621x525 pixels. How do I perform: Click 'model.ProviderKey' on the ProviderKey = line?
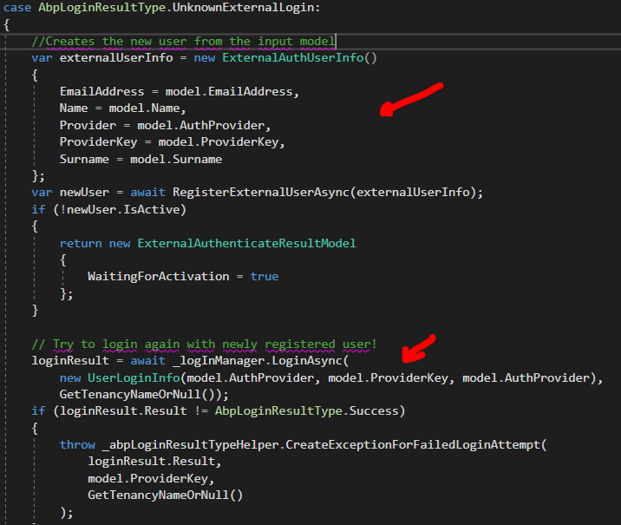[219, 141]
